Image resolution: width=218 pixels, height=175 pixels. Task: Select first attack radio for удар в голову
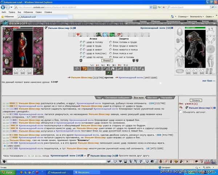[x=81, y=42]
